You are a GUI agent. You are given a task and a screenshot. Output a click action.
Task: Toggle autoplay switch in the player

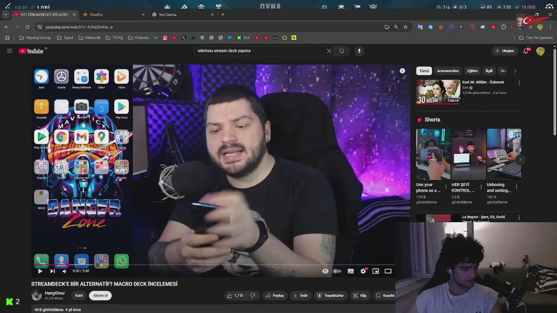click(x=337, y=271)
